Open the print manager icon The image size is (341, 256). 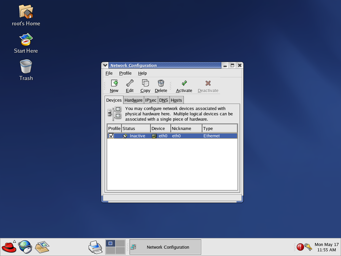[95, 247]
